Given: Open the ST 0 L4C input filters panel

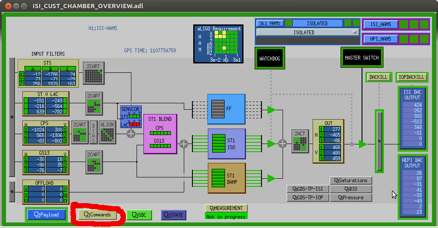Looking at the screenshot, I should pos(46,104).
